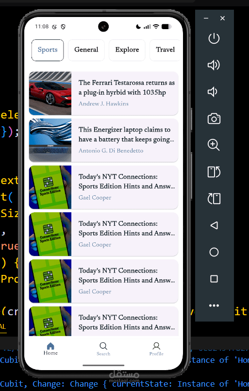This screenshot has height=391, width=249.
Task: Click 'The Ferrari Testarossa returns as' headline
Action: [x=127, y=83]
